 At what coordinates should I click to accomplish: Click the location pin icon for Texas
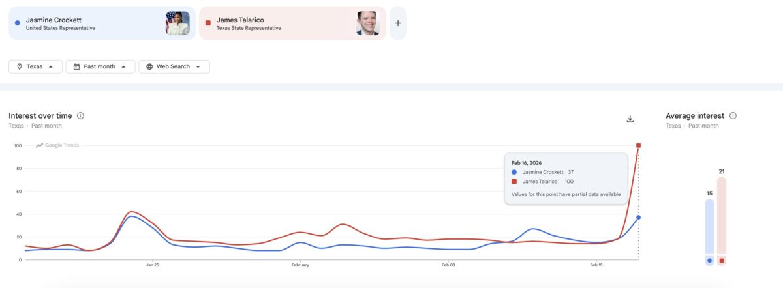click(20, 66)
